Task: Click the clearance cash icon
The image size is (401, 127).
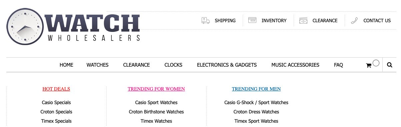Action: 303,21
